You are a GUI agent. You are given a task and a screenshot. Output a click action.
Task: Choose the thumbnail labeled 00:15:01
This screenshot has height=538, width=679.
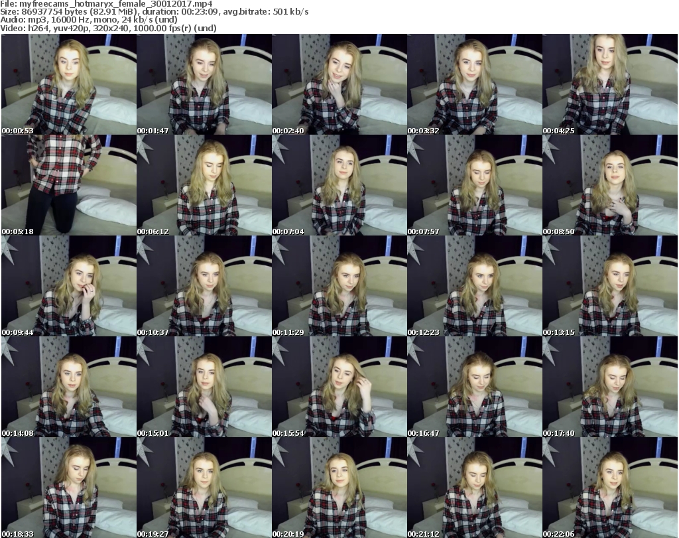click(x=204, y=387)
